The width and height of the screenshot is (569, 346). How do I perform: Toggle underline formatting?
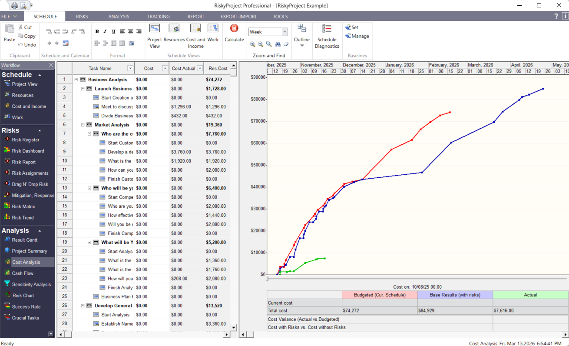pyautogui.click(x=112, y=31)
